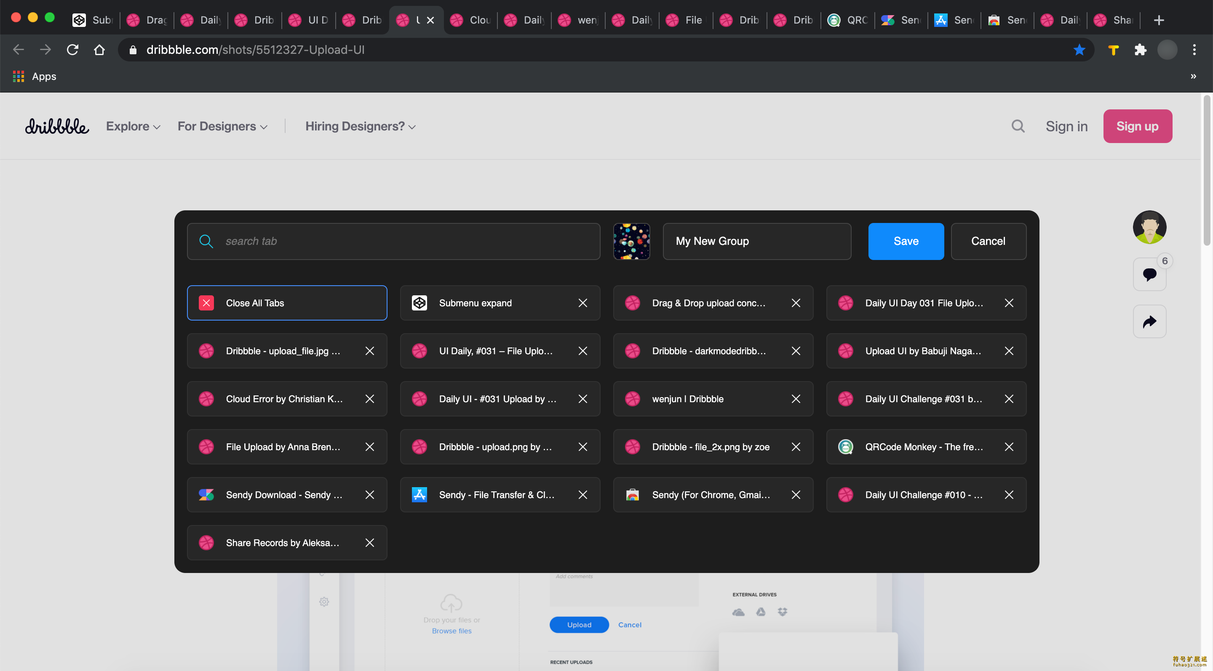Click the Sign in link

(x=1066, y=126)
